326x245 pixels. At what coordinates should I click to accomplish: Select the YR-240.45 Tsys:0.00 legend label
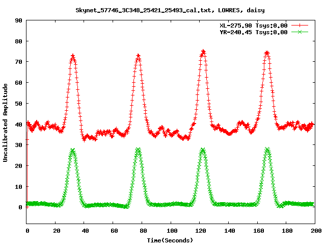[254, 32]
